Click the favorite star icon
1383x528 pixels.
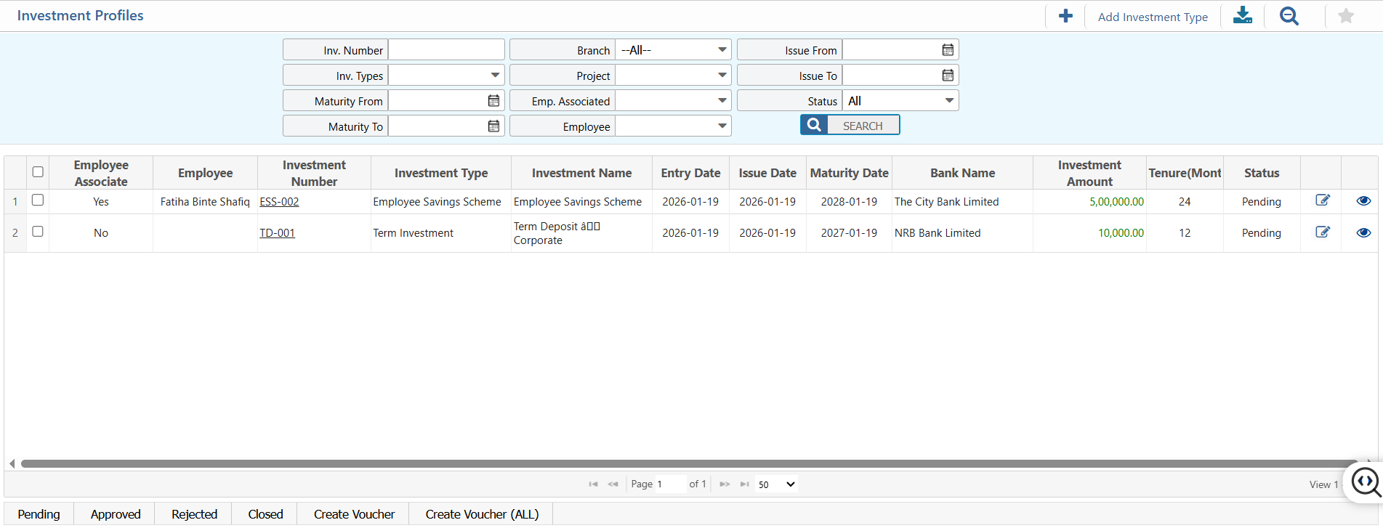tap(1345, 16)
